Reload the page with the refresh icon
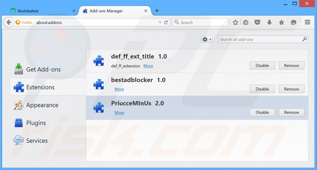The height and width of the screenshot is (170, 317). click(x=166, y=23)
